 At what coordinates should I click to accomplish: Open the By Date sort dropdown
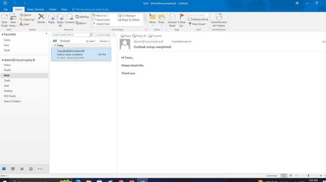pyautogui.click(x=93, y=41)
